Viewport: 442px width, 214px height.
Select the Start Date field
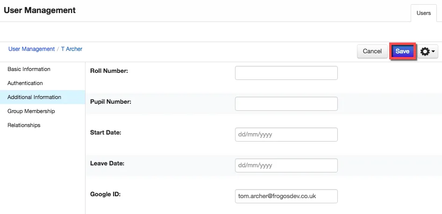point(286,135)
